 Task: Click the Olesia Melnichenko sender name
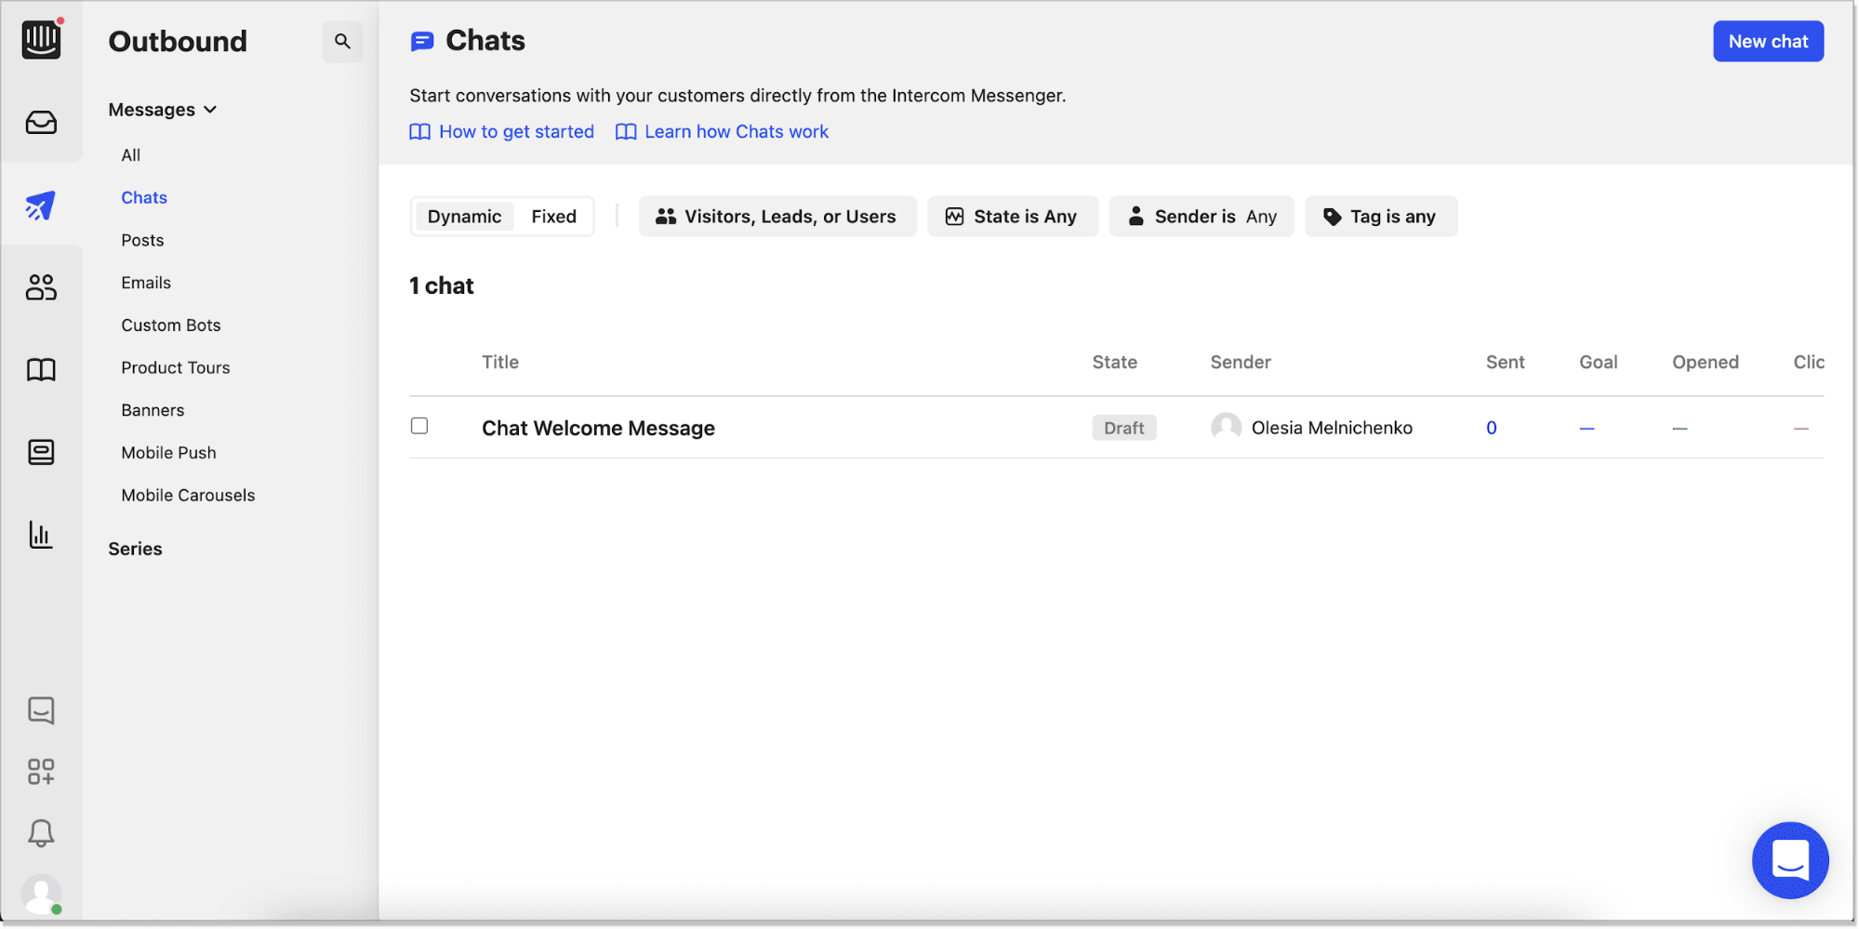click(1332, 428)
